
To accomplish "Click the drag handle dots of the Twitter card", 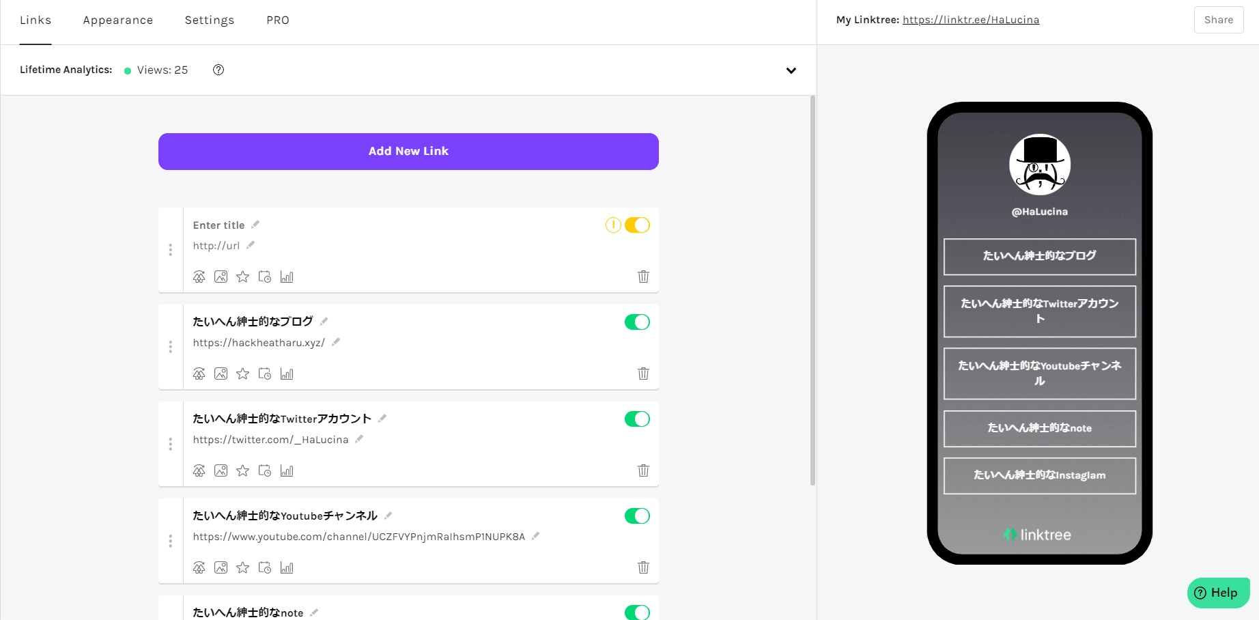I will (x=171, y=444).
